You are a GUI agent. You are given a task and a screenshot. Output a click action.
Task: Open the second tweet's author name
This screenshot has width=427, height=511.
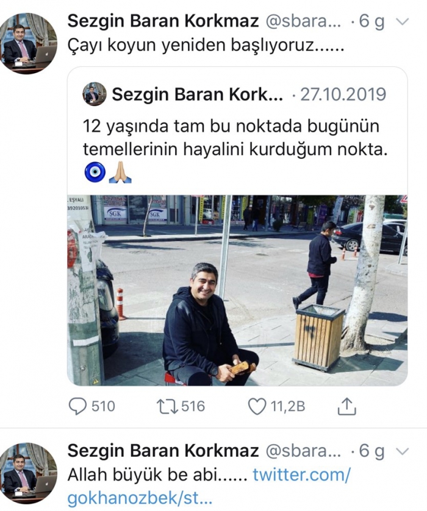click(163, 451)
